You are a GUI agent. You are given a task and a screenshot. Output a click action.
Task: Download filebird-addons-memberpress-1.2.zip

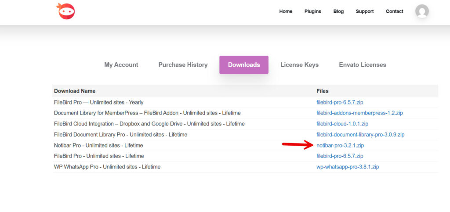click(359, 113)
